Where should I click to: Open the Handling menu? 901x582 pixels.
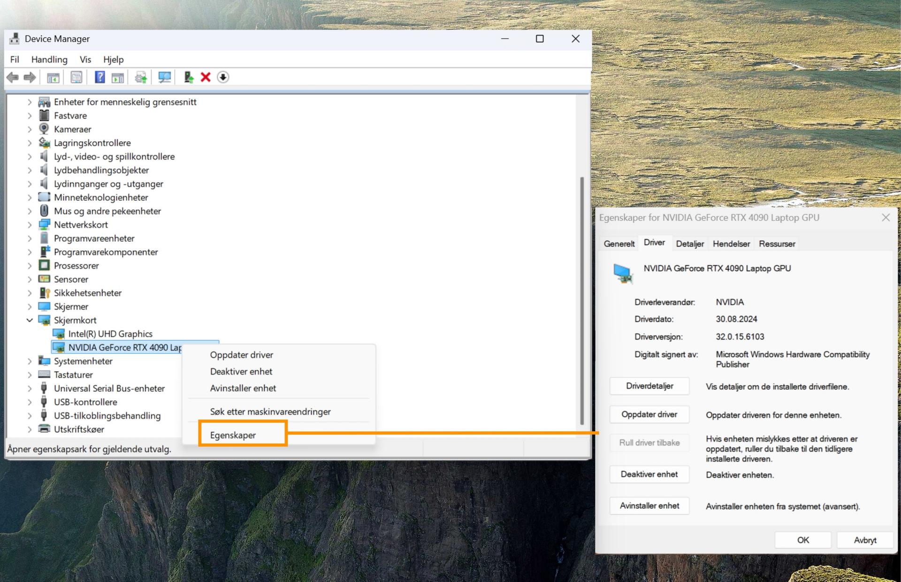[x=49, y=60]
